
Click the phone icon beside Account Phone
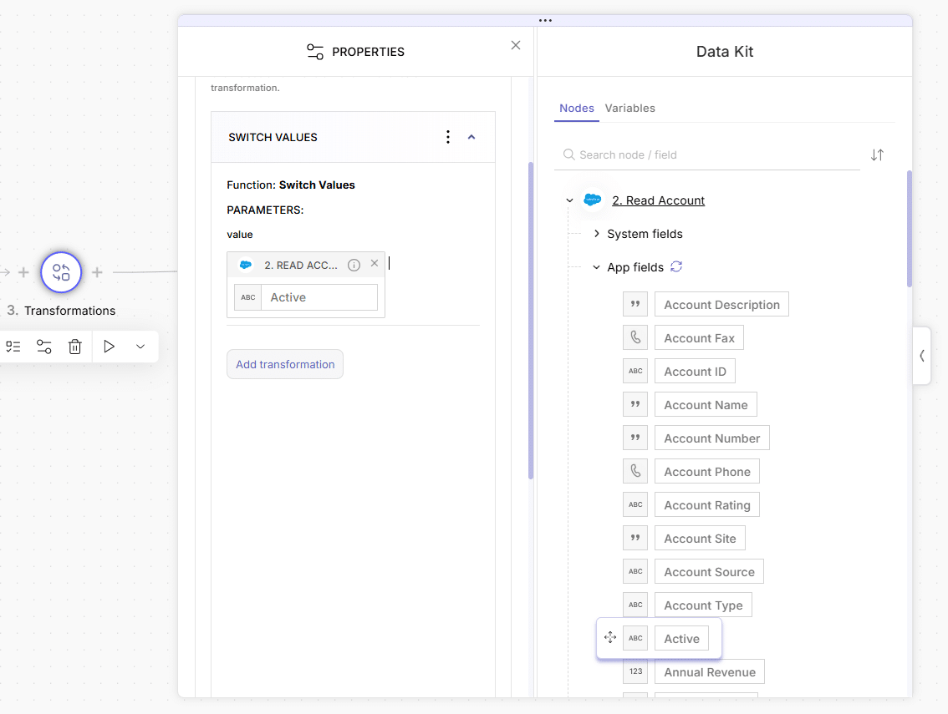635,471
